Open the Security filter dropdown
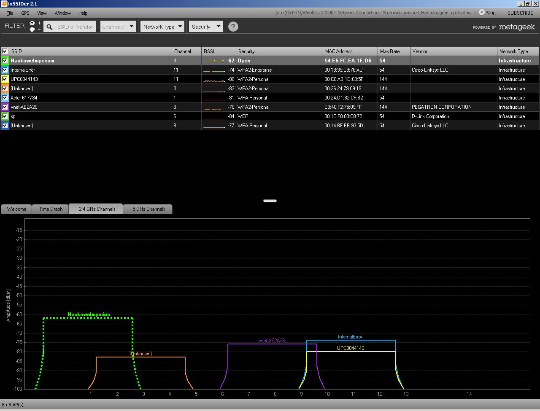 point(206,27)
